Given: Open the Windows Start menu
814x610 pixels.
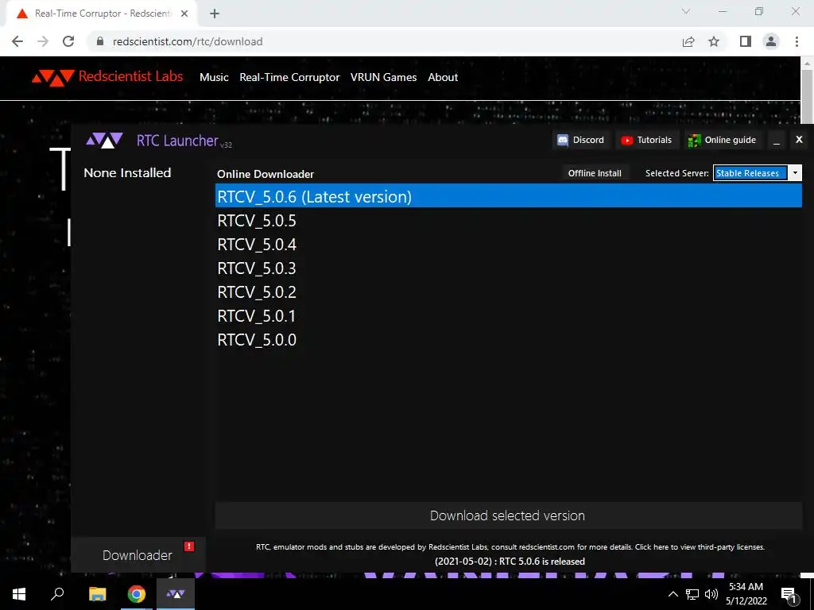Looking at the screenshot, I should coord(19,593).
